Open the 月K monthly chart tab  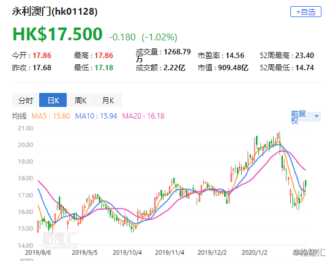point(108,100)
